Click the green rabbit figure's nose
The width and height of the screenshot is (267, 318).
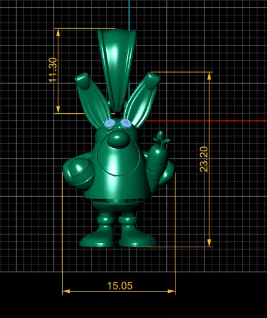(x=118, y=140)
